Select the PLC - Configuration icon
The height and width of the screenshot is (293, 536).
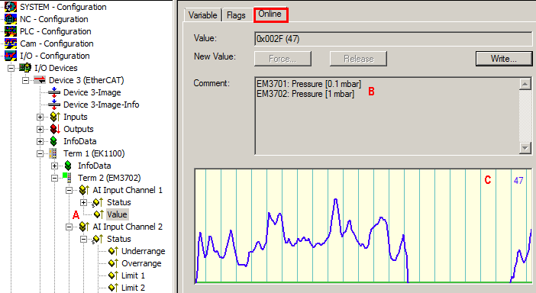pyautogui.click(x=11, y=31)
